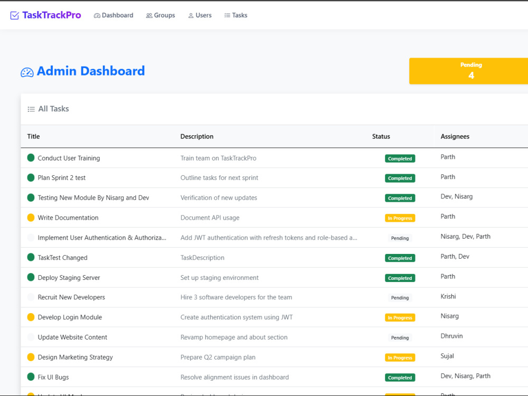
Task: Click the Dashboard speedometer icon in navbar
Action: pos(97,15)
